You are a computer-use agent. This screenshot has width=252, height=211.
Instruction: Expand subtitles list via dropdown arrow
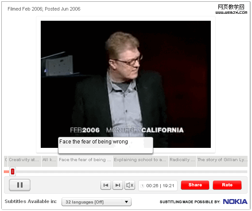tap(127, 202)
